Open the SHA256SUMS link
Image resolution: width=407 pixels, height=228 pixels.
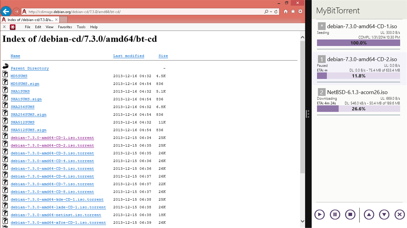(x=23, y=107)
